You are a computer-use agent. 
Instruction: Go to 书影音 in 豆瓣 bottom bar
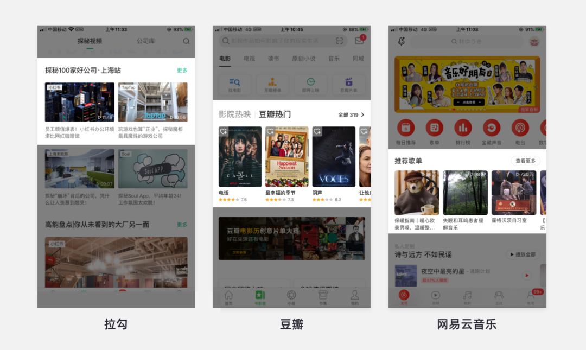coord(260,298)
